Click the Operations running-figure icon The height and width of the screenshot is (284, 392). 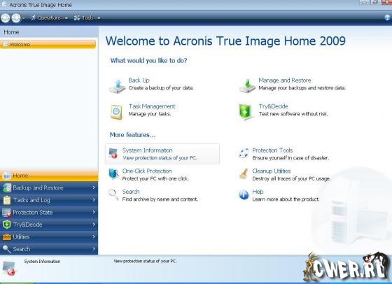33,17
